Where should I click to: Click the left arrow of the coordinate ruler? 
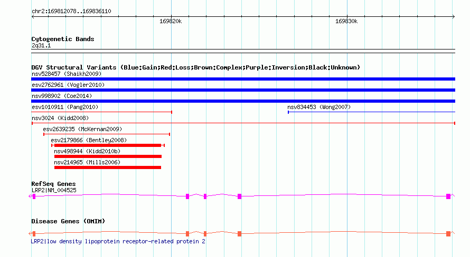33,17
